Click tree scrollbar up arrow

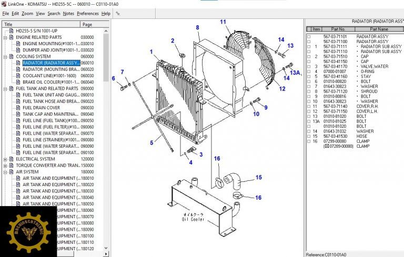tap(106, 31)
